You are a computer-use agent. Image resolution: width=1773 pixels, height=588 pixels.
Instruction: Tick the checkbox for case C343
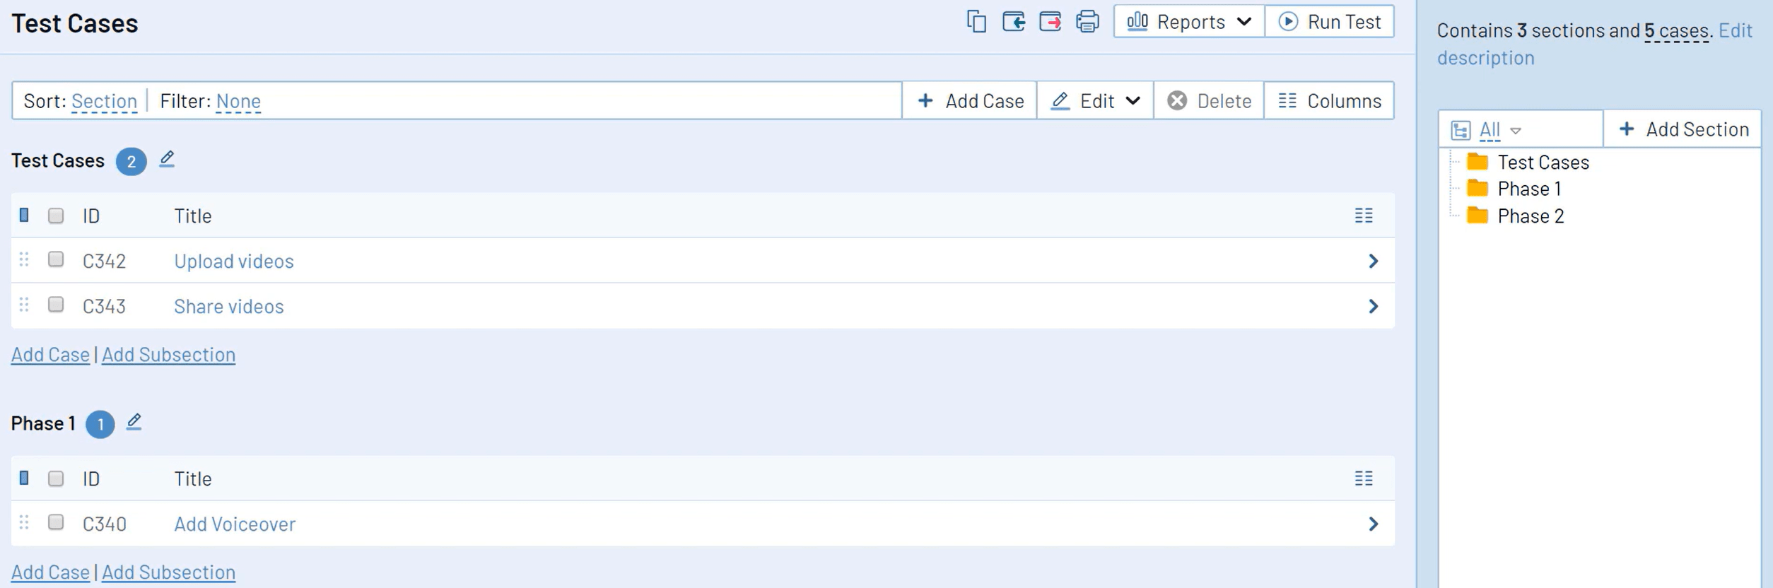[56, 305]
